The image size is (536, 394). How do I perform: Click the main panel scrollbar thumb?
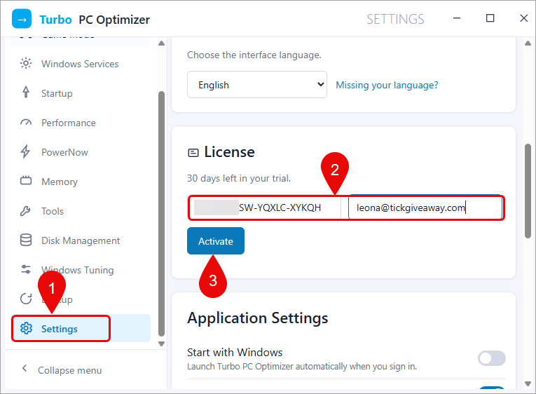528,191
